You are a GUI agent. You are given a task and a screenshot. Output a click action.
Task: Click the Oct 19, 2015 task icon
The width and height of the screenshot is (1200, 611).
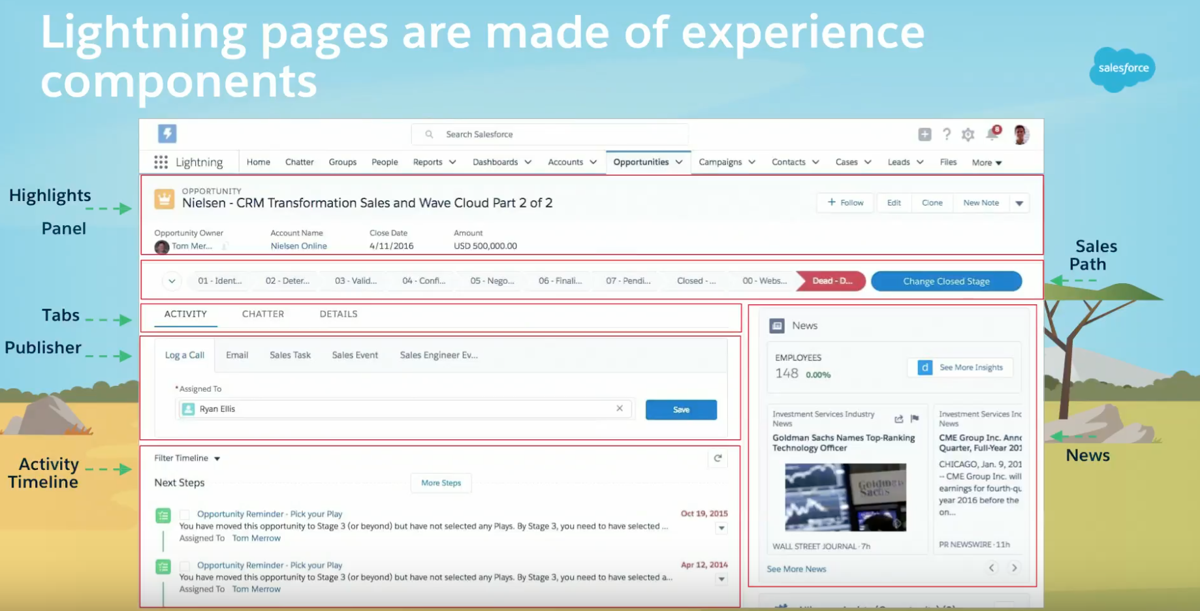(x=163, y=516)
